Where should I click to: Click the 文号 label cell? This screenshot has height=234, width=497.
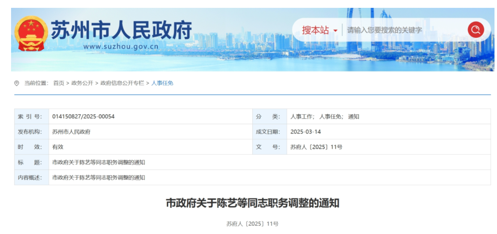click(x=270, y=147)
